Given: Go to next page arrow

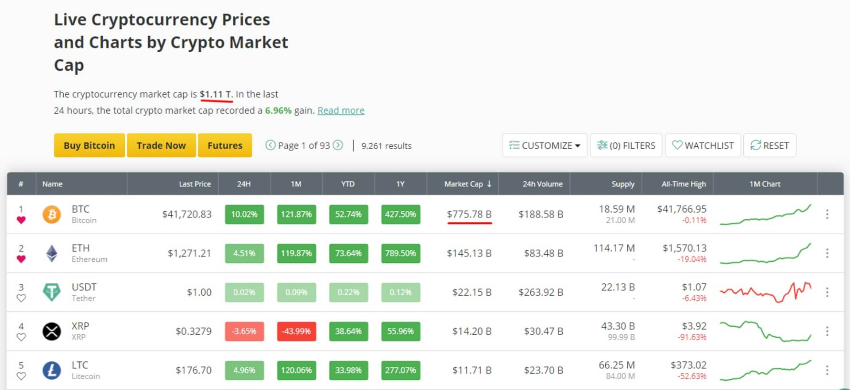Looking at the screenshot, I should tap(338, 145).
